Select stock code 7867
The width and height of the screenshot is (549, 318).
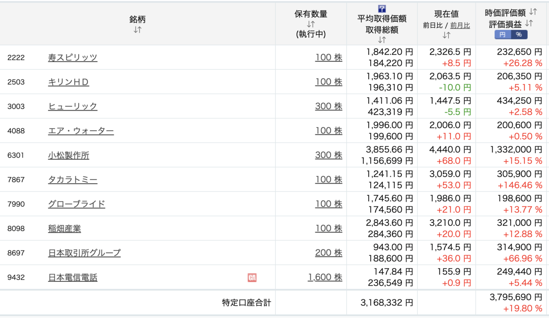click(x=16, y=180)
